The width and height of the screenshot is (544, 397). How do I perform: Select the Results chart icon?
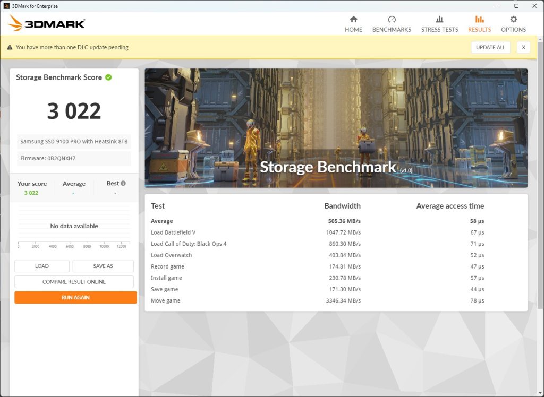[x=479, y=19]
